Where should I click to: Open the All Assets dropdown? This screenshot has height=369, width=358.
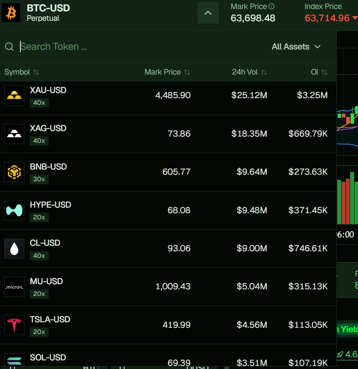click(296, 47)
